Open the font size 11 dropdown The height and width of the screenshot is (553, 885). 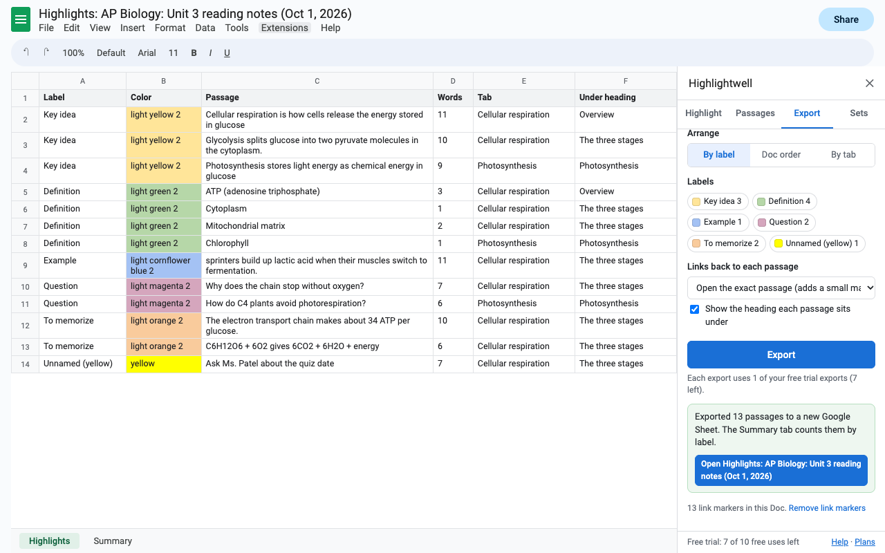[174, 53]
